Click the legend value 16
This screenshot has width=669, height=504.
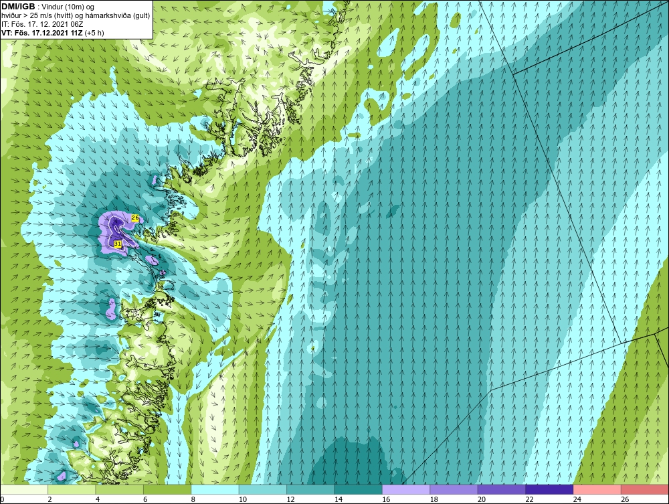point(386,499)
